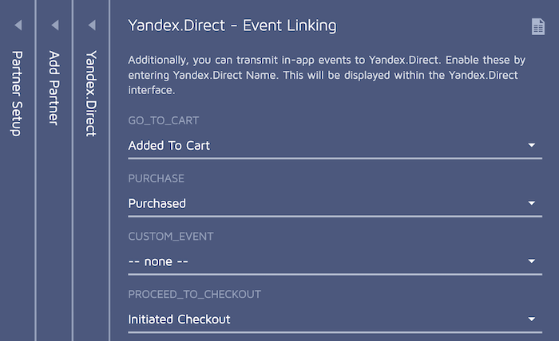Click the 'Added To Cart' selected value
This screenshot has width=559, height=341.
(169, 146)
